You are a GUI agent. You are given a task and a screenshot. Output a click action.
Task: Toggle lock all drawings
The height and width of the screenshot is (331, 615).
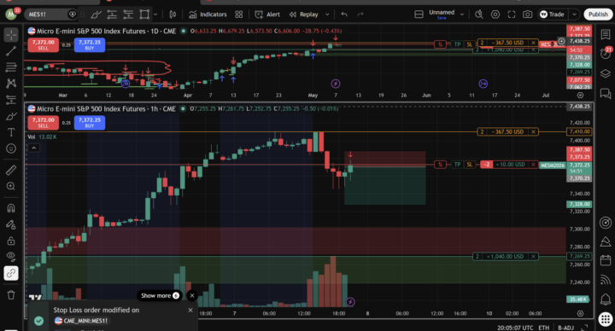(x=11, y=241)
